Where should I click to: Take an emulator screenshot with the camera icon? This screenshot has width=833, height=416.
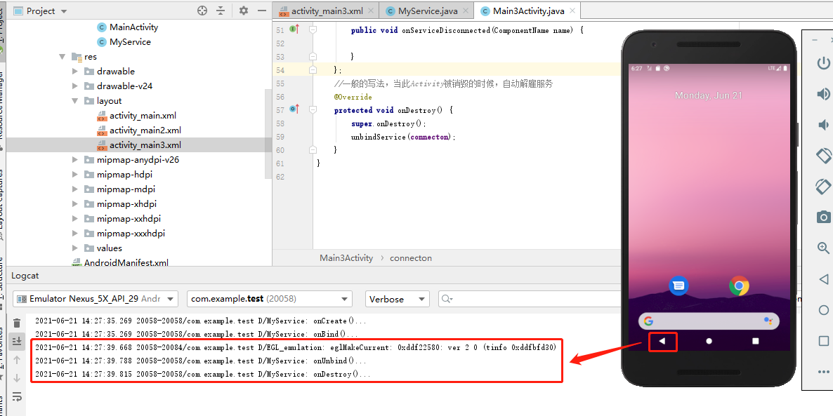click(x=823, y=217)
